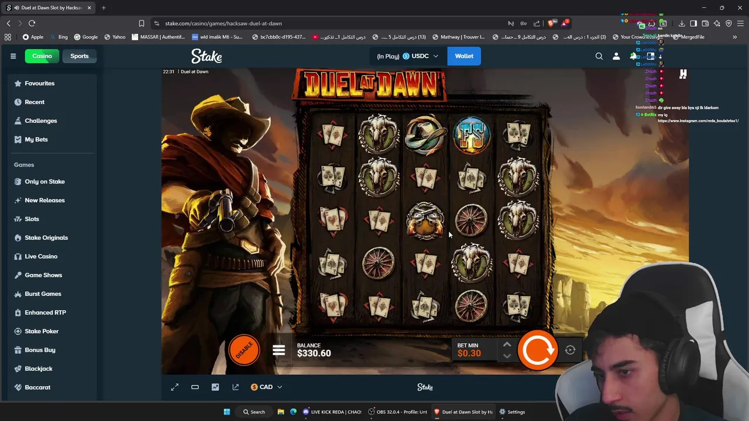
Task: Open Brave Rewards triangle icon
Action: tap(564, 23)
